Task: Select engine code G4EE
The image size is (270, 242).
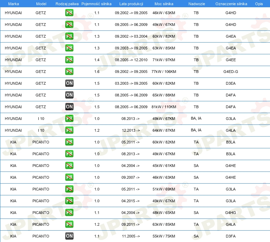Action: pyautogui.click(x=231, y=60)
